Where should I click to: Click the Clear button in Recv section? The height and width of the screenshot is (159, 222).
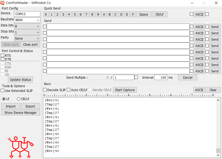point(213,90)
